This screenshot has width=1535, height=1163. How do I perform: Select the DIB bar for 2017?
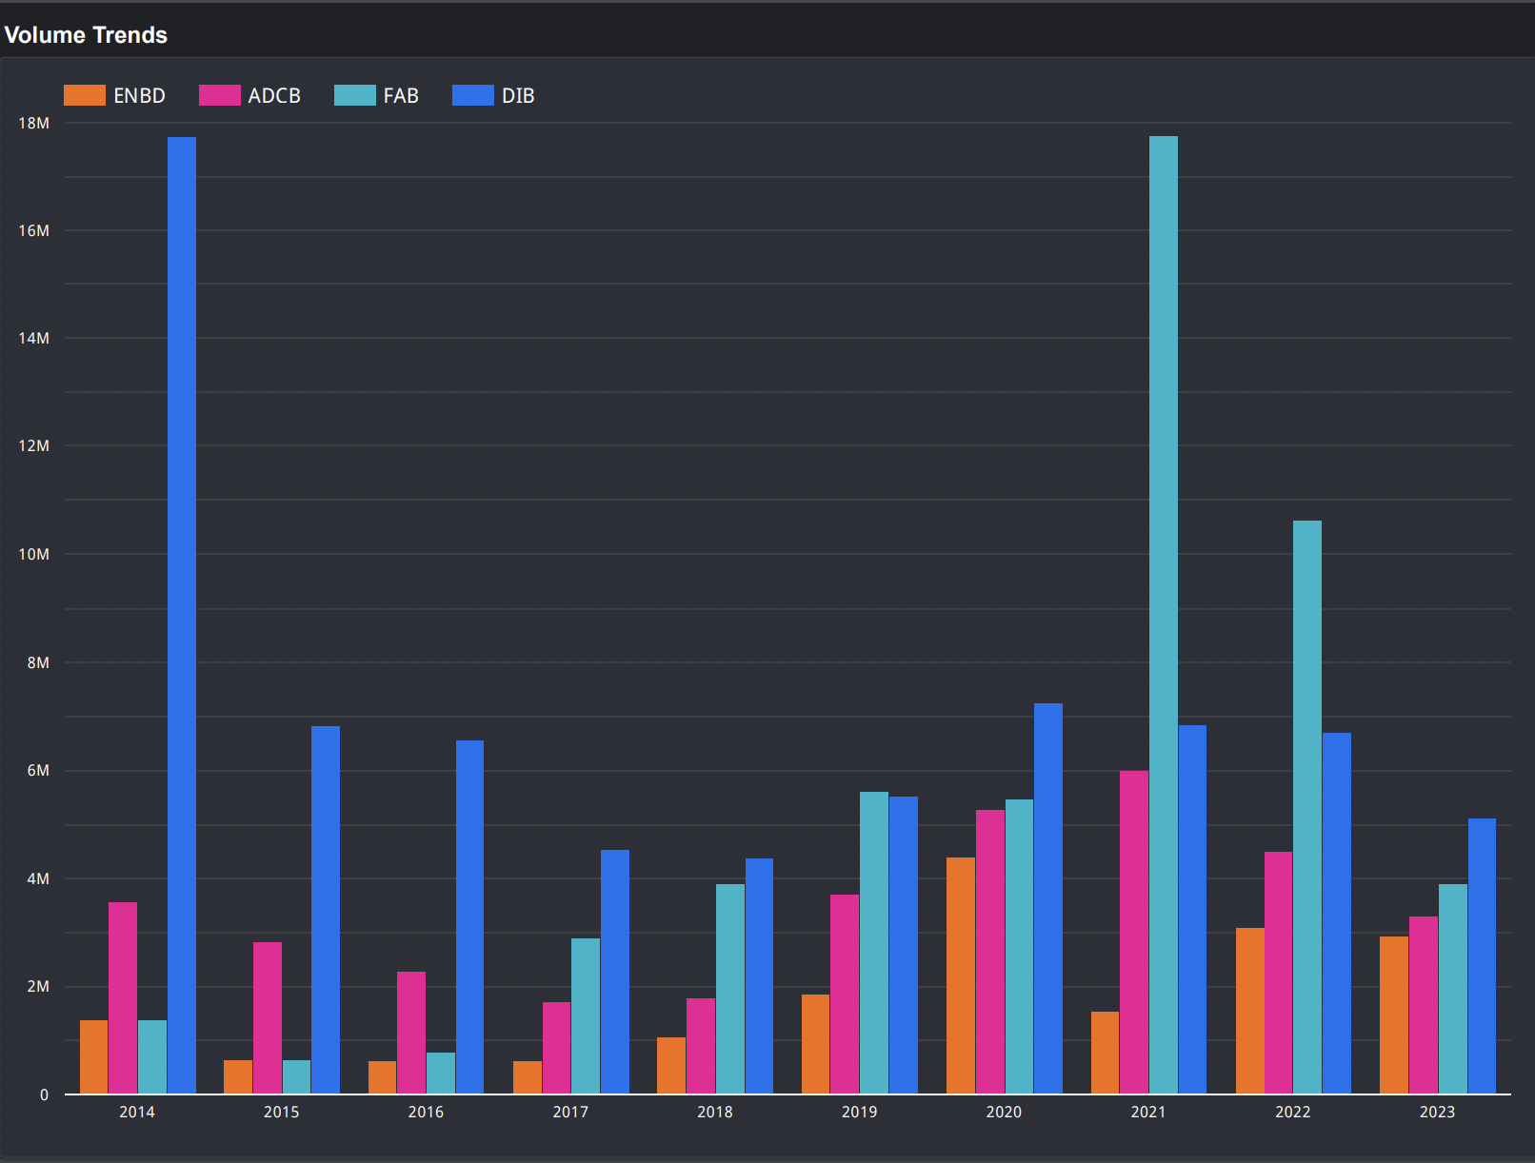pyautogui.click(x=615, y=972)
